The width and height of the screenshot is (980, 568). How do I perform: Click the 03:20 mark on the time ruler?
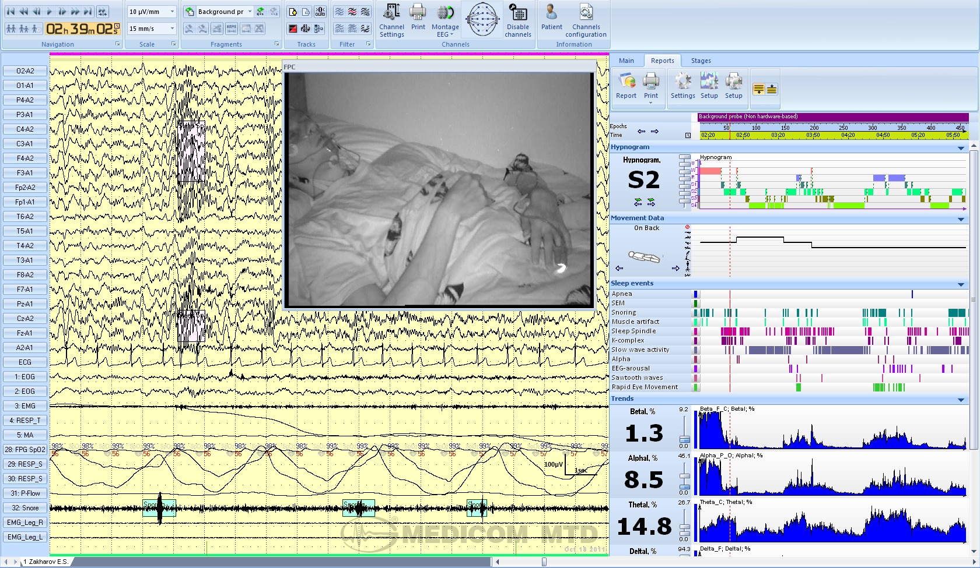click(778, 135)
